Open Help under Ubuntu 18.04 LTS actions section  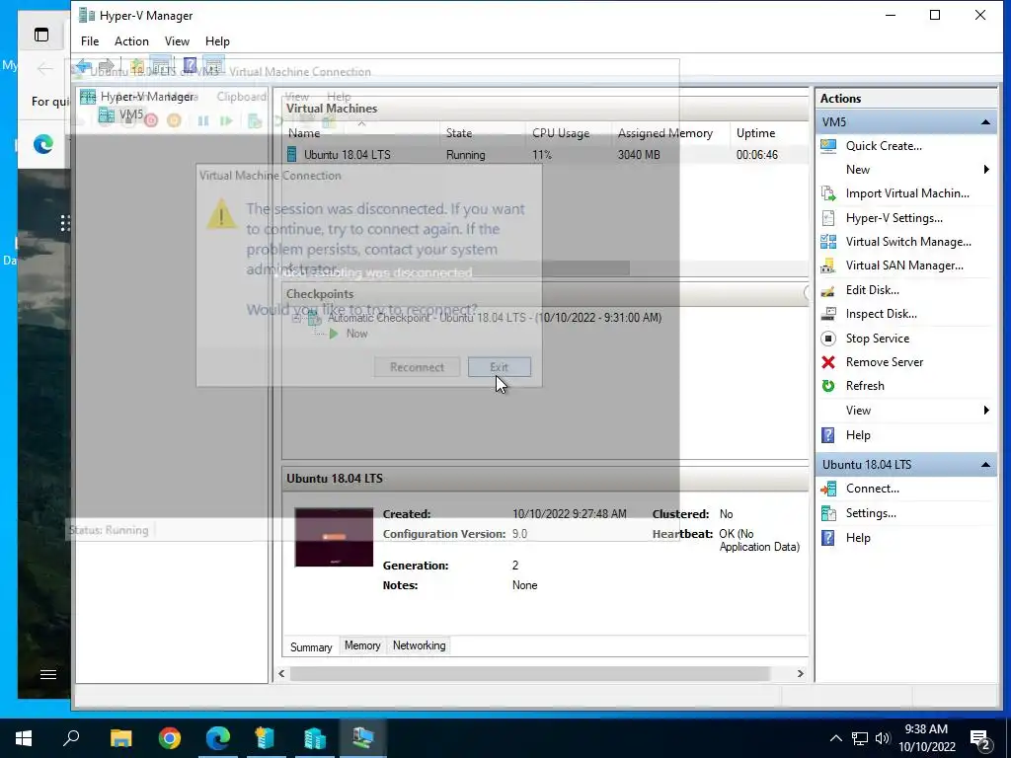point(858,538)
